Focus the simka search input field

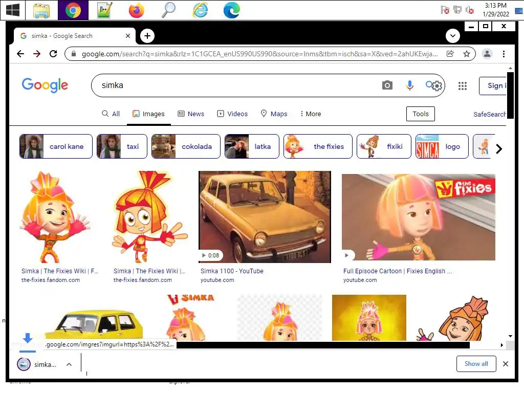click(x=234, y=85)
